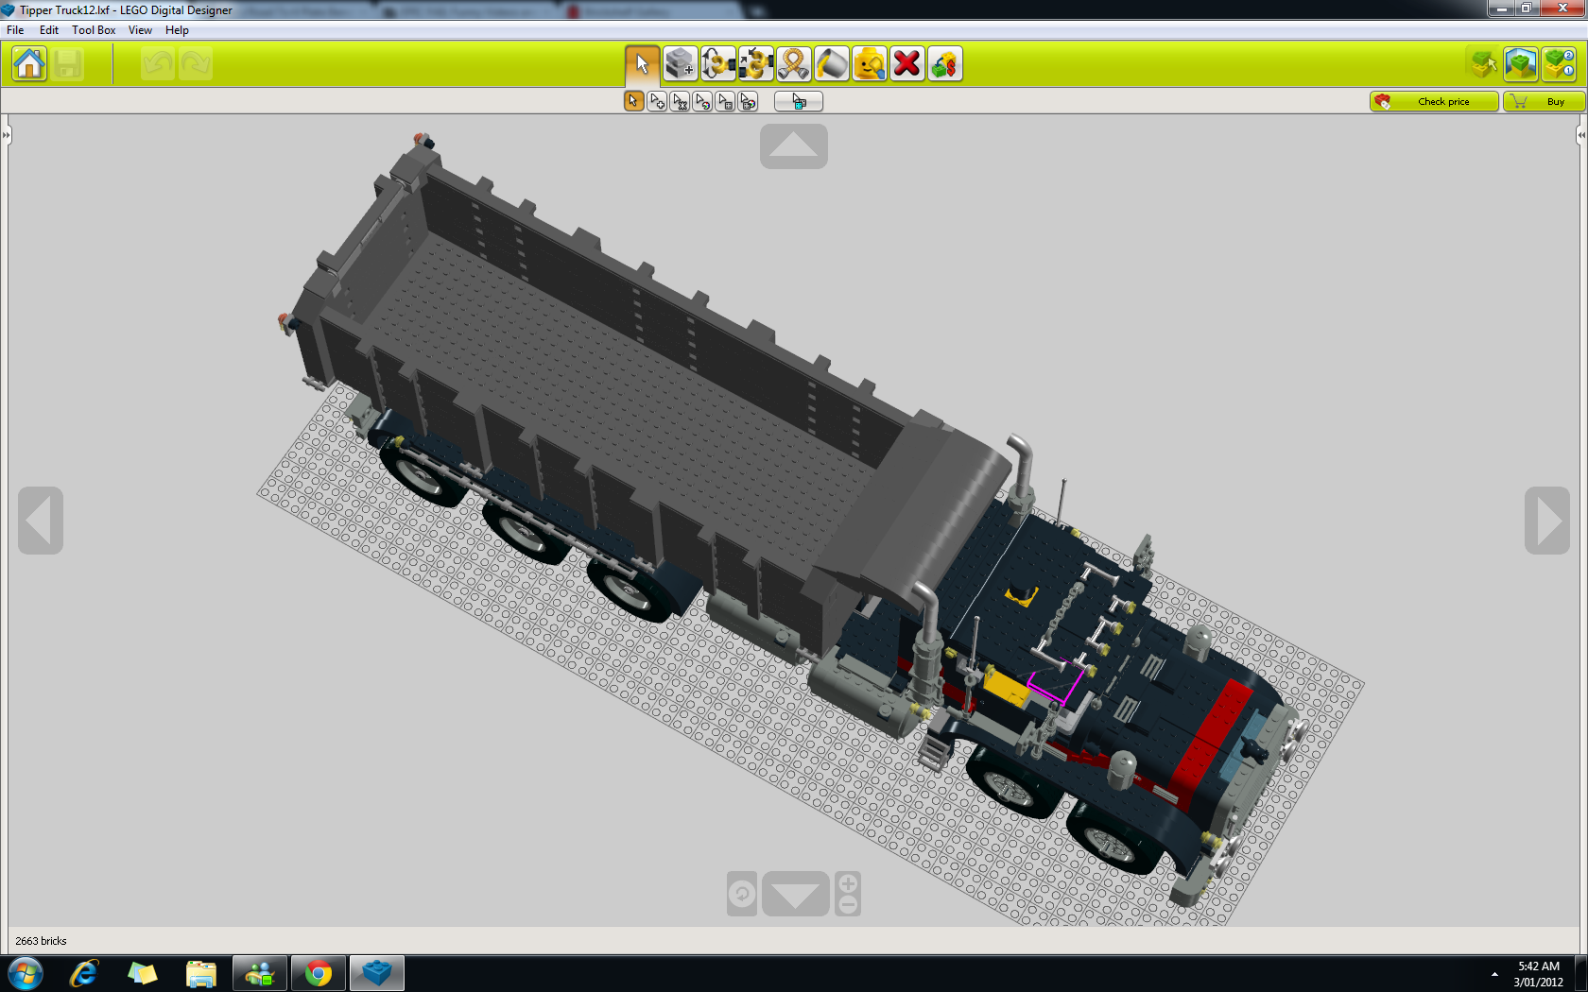Open the View menu
Image resolution: width=1588 pixels, height=992 pixels.
tap(139, 29)
